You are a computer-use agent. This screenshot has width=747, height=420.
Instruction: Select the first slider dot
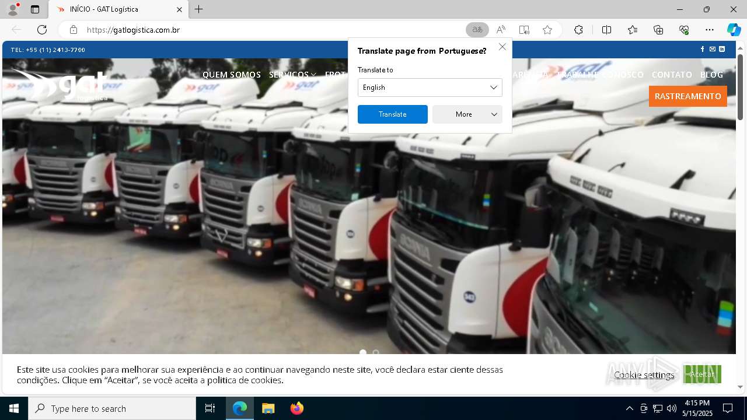pos(363,352)
